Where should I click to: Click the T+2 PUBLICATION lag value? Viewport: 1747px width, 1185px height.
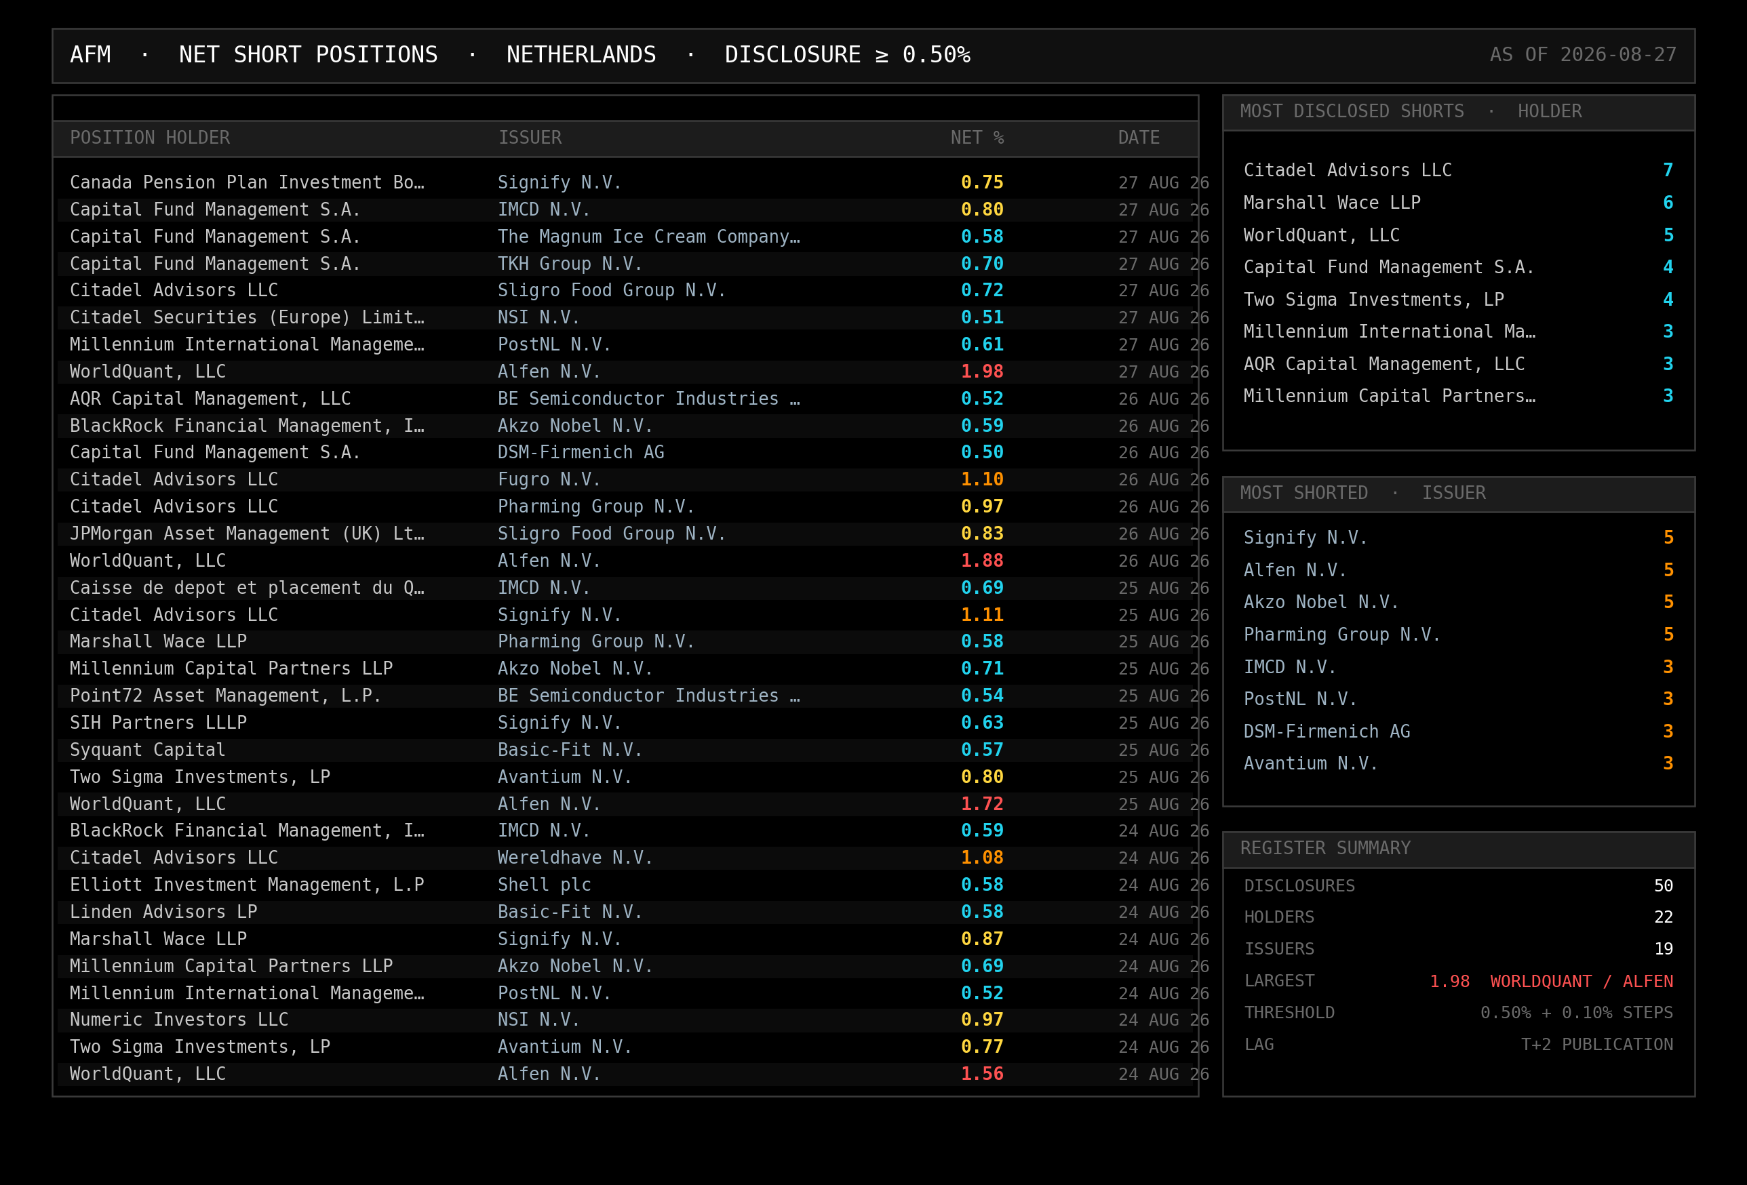[1596, 1045]
